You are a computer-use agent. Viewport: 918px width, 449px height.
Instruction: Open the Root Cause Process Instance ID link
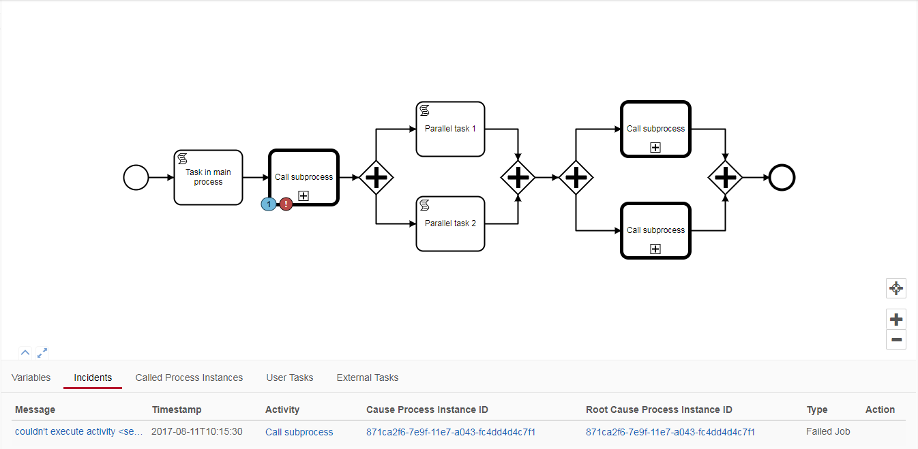tap(670, 432)
